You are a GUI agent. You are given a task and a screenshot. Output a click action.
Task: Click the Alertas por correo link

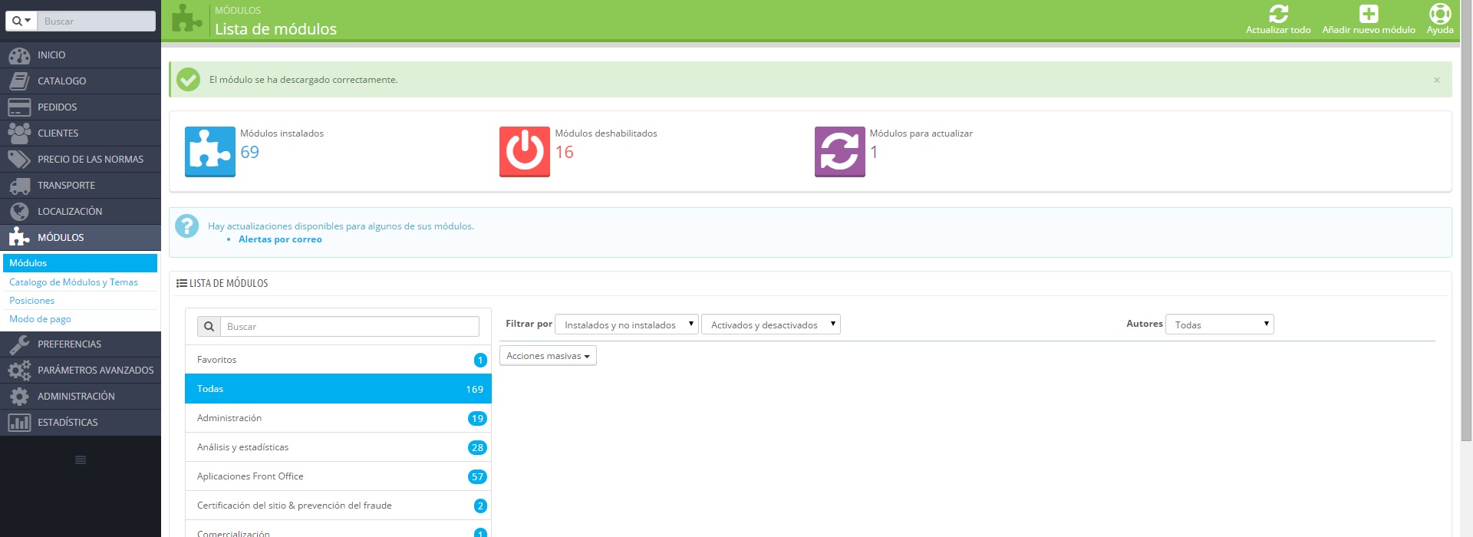tap(280, 239)
